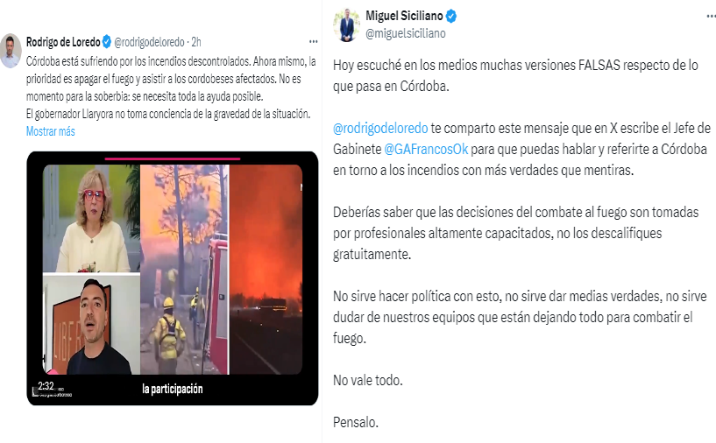Click the pink video progress bar

tap(173, 158)
